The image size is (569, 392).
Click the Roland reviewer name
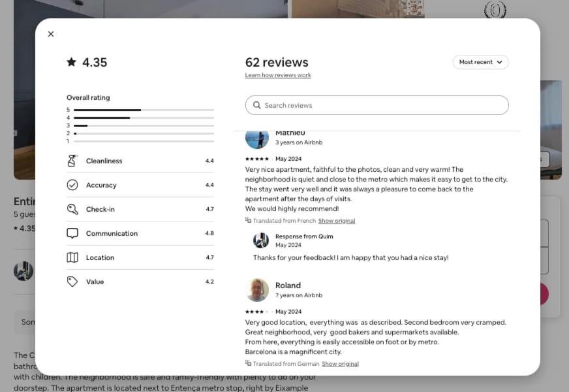tap(288, 286)
